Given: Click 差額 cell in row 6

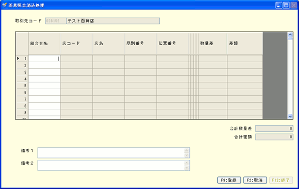Looking at the screenshot, I should click(245, 92).
